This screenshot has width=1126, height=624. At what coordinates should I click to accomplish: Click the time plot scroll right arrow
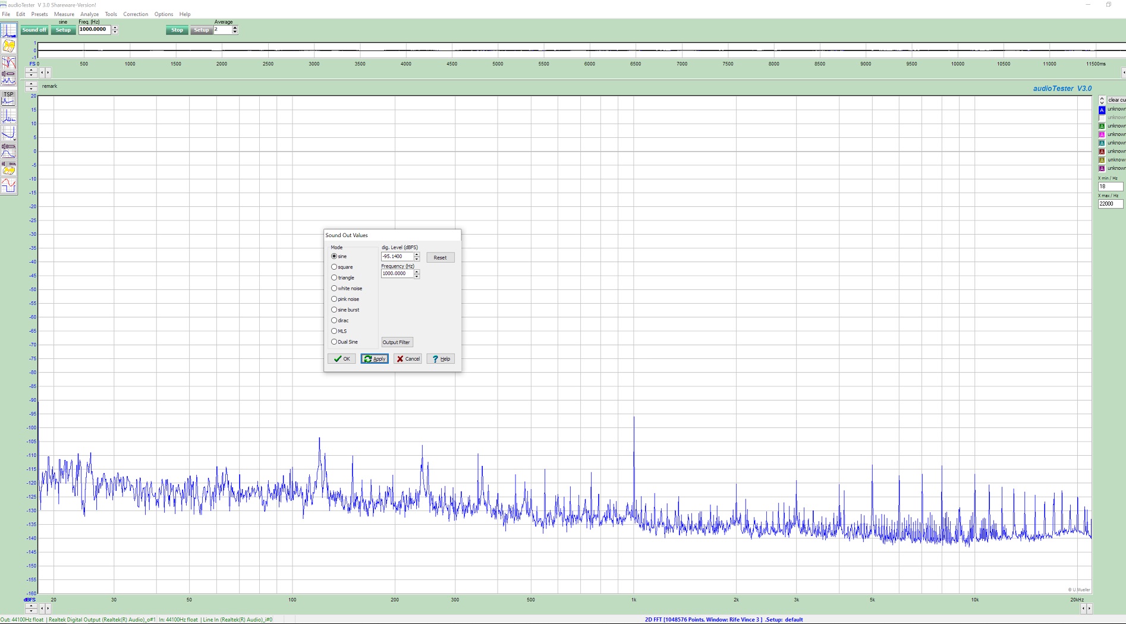pyautogui.click(x=48, y=73)
